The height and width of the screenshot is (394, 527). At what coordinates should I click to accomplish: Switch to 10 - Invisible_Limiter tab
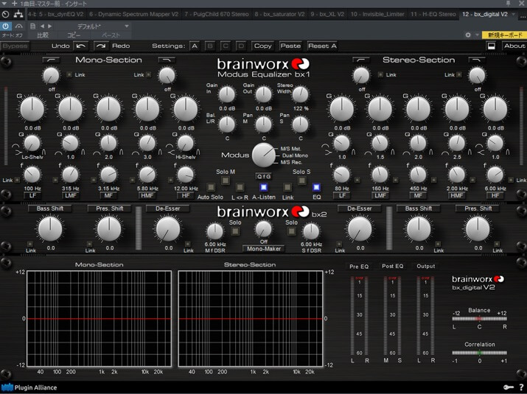[x=377, y=14]
